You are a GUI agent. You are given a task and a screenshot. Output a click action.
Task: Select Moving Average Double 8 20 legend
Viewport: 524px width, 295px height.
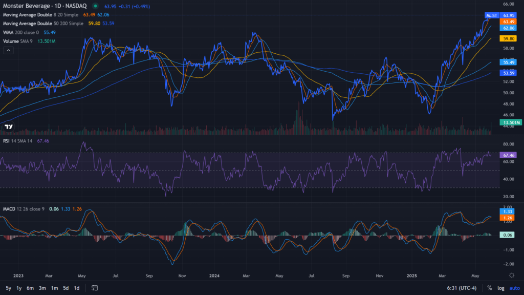40,15
